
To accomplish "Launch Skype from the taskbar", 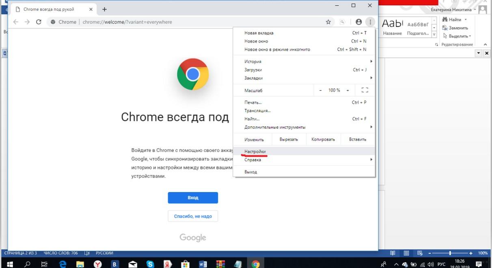I will pyautogui.click(x=151, y=264).
